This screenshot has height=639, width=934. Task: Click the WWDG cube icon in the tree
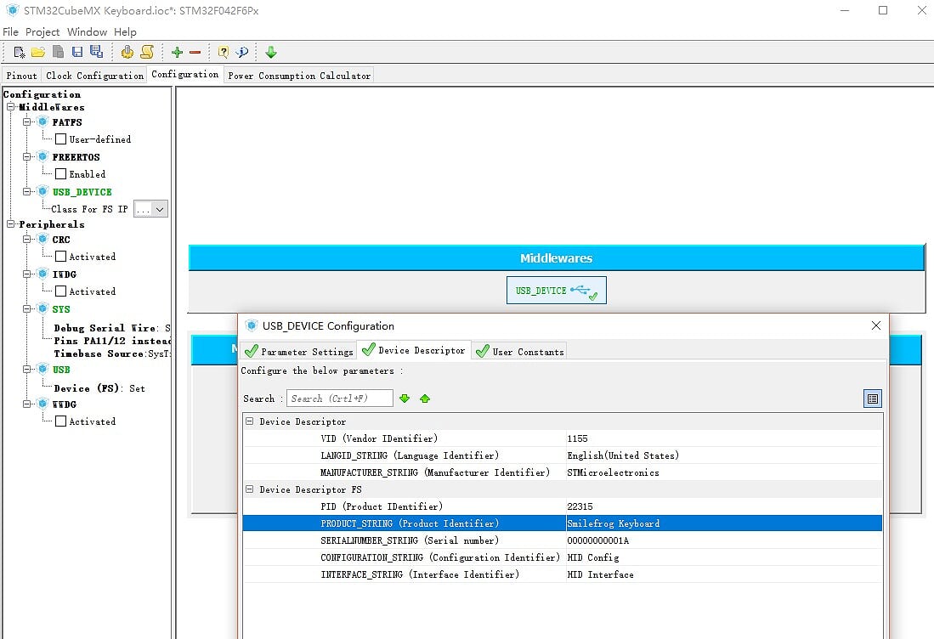(42, 404)
